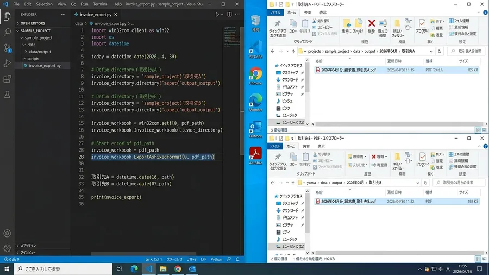Open the Source Control view in VS Code
Screen dimensions: 489x275
7,48
